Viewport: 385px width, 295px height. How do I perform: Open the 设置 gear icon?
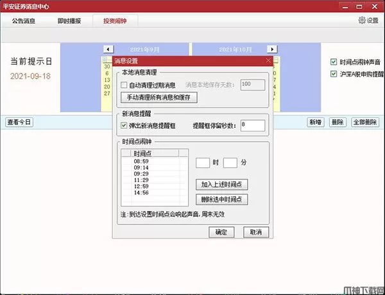361,21
